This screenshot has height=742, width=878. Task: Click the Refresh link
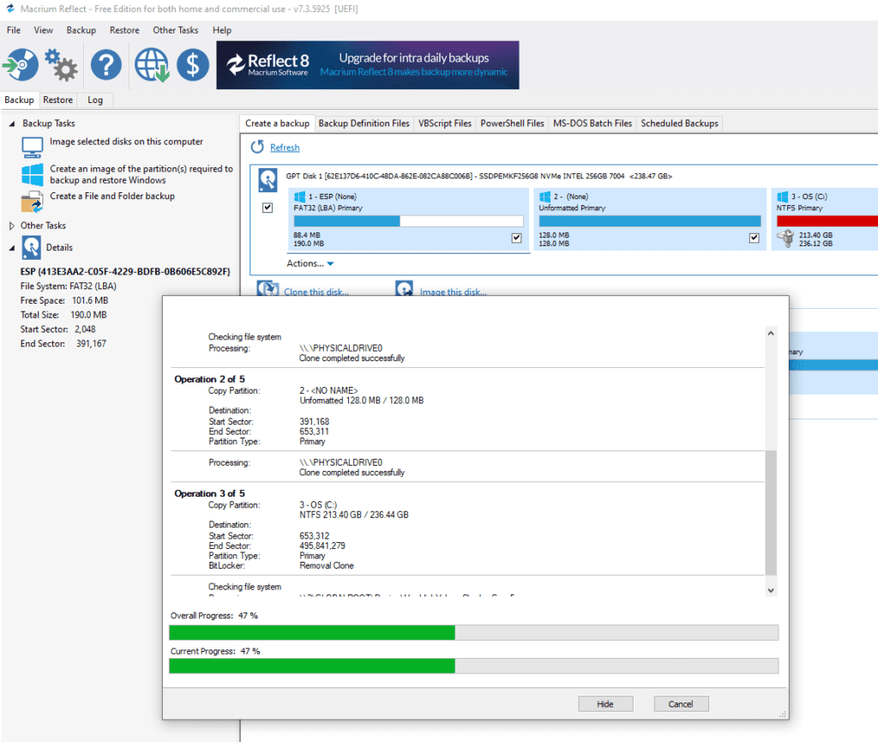point(285,148)
